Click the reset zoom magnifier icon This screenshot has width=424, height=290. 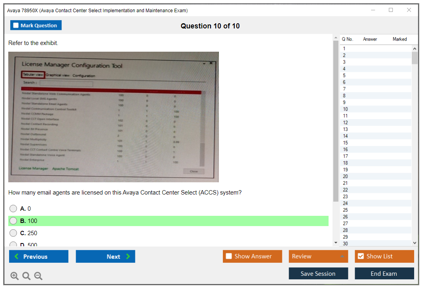click(26, 276)
